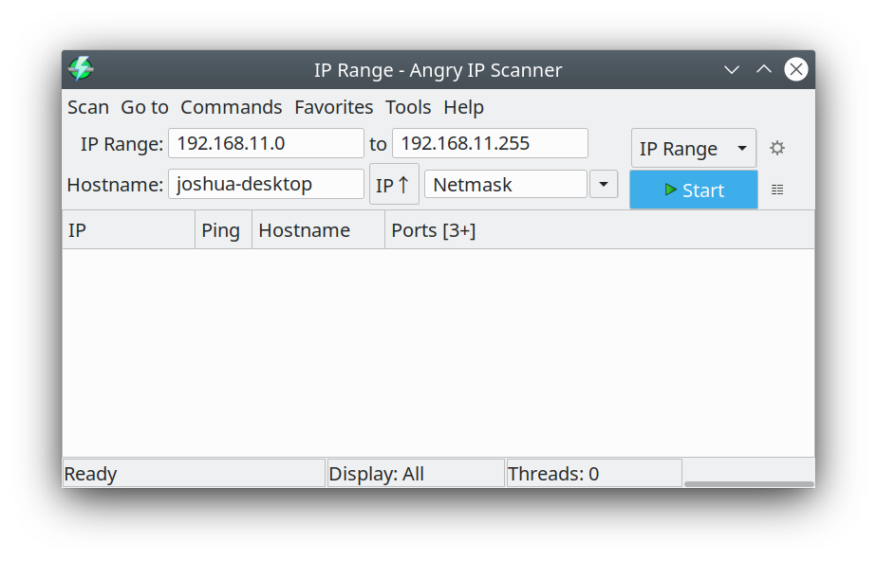Open the Favorites menu
This screenshot has height=561, width=877.
coord(333,107)
